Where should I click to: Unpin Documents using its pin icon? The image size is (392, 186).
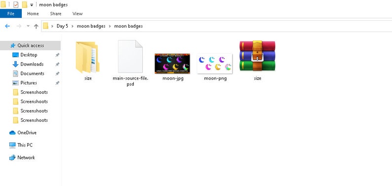[57, 74]
